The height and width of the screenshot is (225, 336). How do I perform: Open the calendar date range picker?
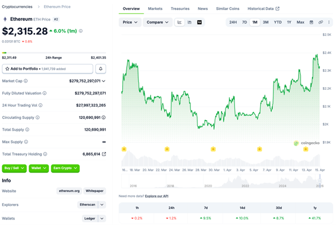click(x=312, y=22)
